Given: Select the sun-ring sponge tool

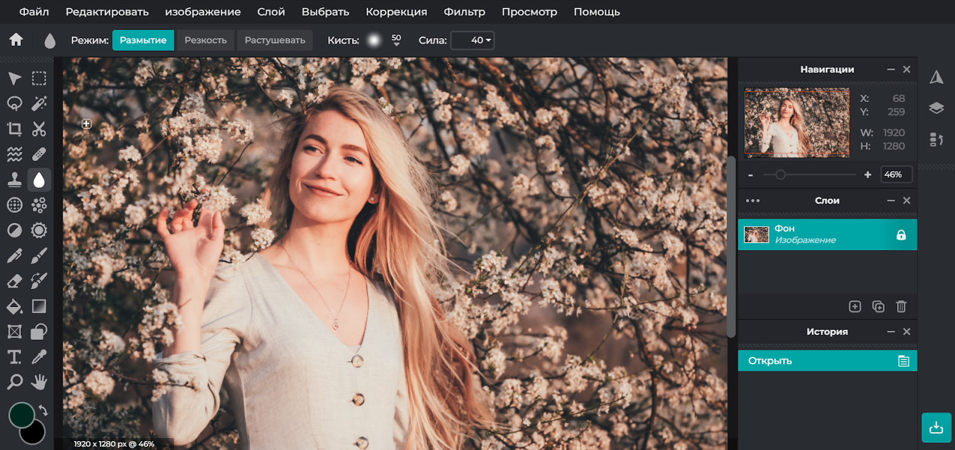Looking at the screenshot, I should tap(39, 231).
